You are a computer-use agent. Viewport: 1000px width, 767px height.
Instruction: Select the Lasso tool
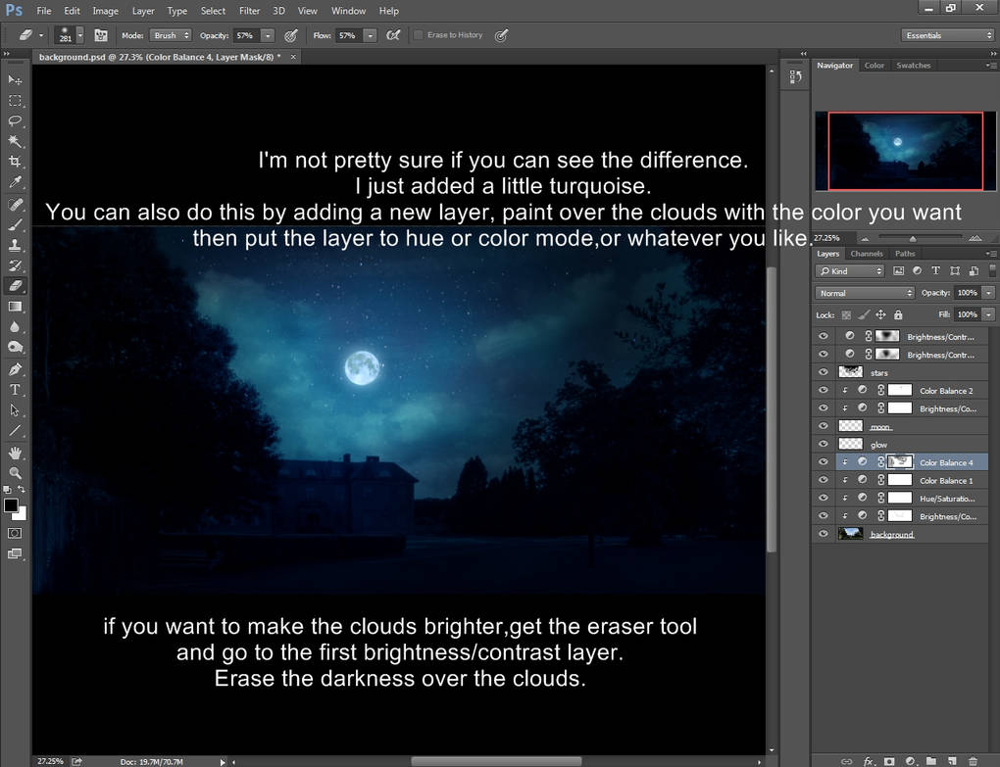[15, 121]
